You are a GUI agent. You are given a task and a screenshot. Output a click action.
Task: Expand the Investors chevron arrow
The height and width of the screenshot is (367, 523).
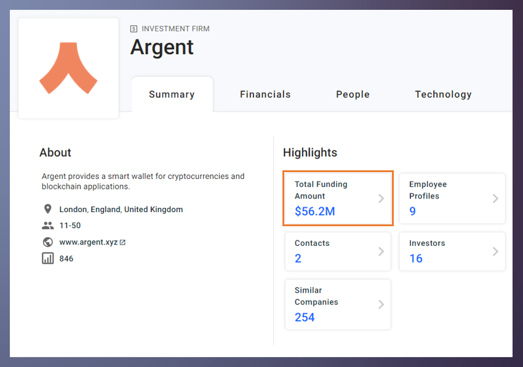[x=495, y=251]
